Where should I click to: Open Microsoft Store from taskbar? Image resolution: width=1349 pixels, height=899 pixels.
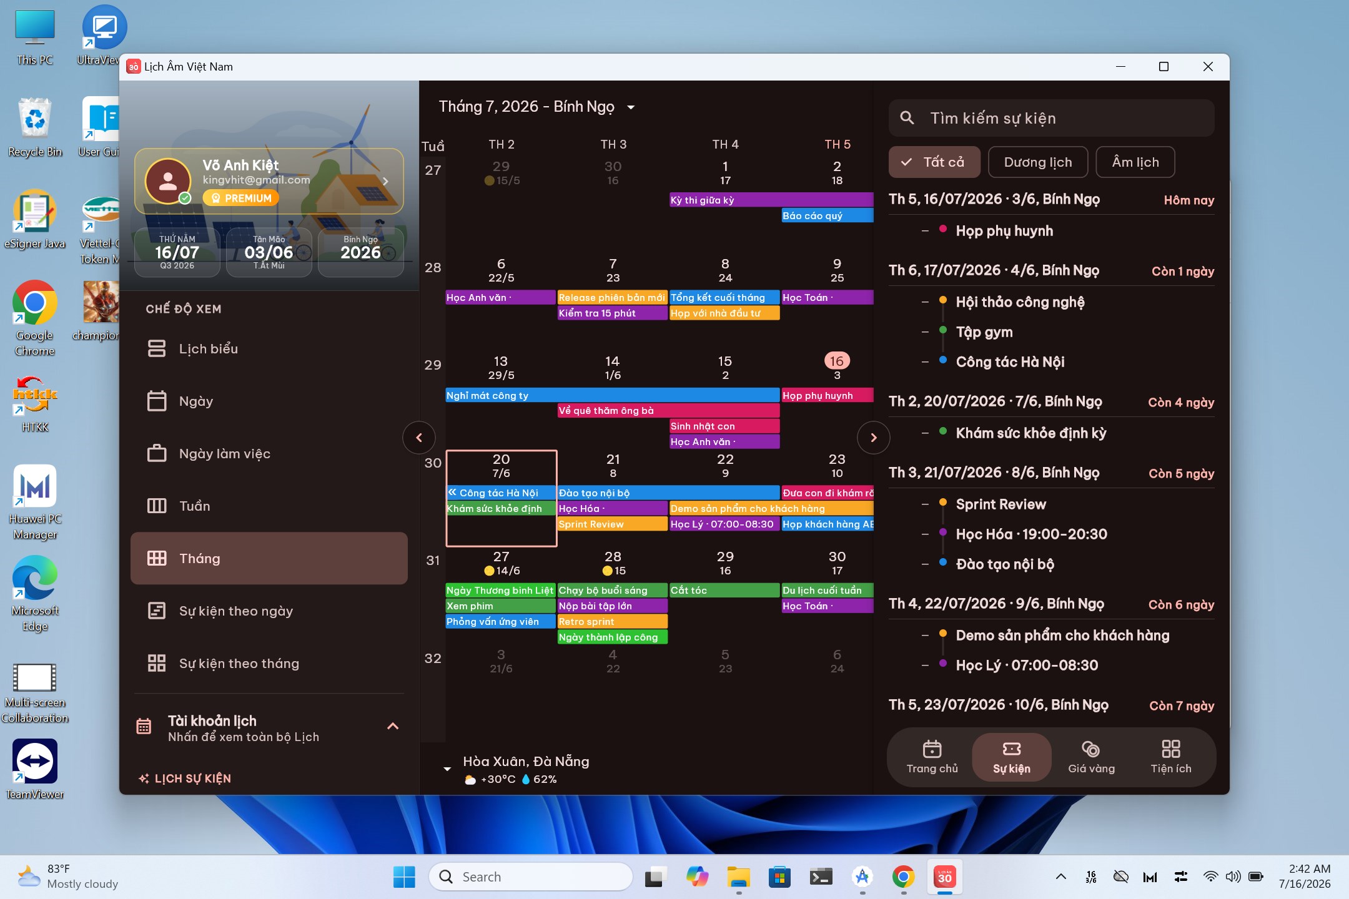[x=779, y=877]
